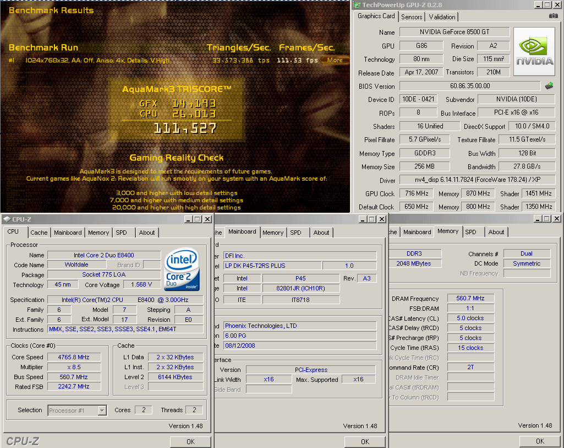Click the GPU Clock 716 MHz field
564x448 pixels.
(x=417, y=193)
